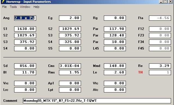
Task: Click the Lrc input field
Action: (25, 90)
